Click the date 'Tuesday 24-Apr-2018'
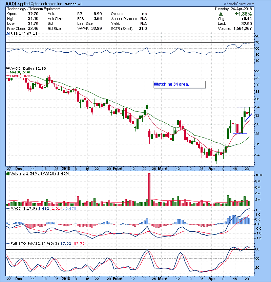 [x=233, y=9]
